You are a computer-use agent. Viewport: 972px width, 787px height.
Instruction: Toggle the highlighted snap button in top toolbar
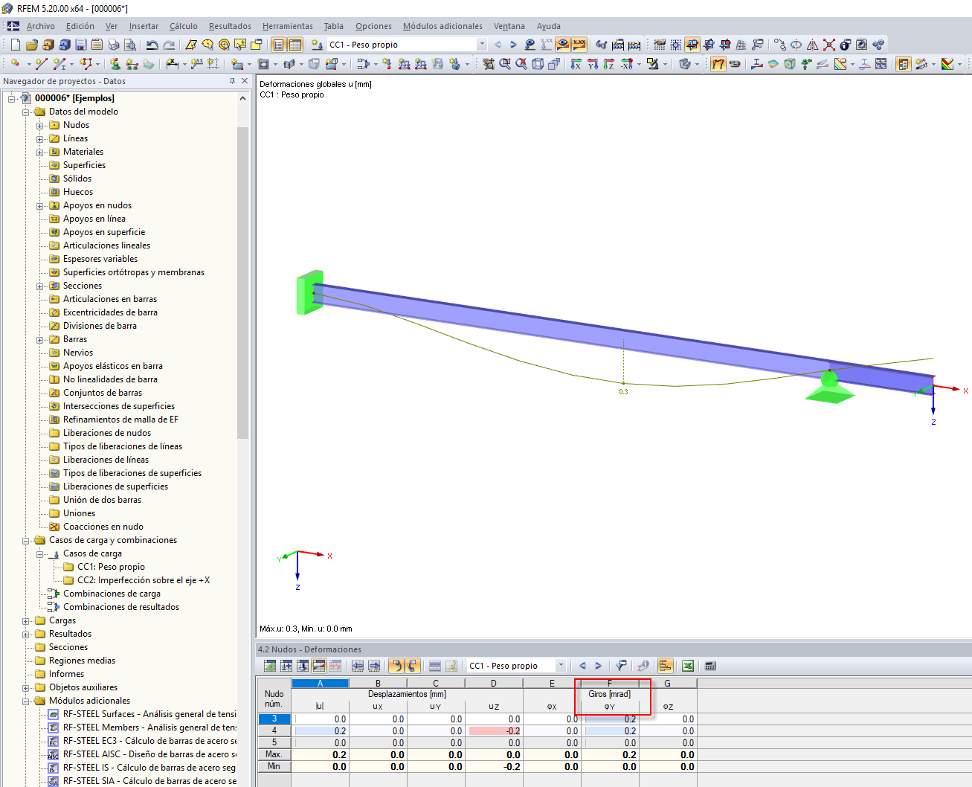pyautogui.click(x=692, y=45)
